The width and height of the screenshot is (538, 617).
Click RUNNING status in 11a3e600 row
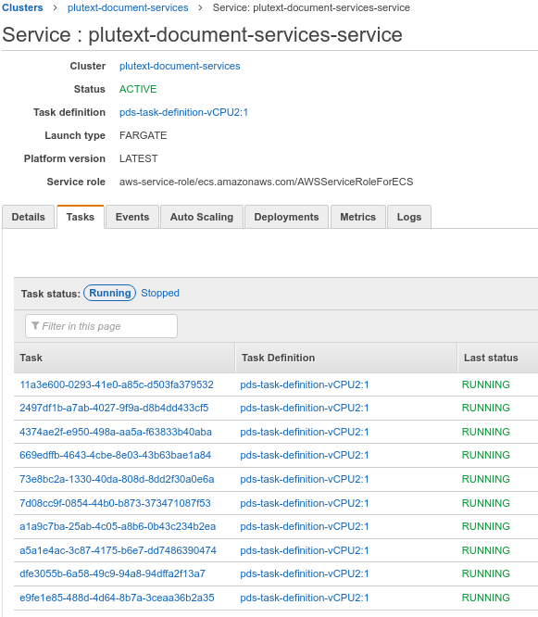point(486,384)
